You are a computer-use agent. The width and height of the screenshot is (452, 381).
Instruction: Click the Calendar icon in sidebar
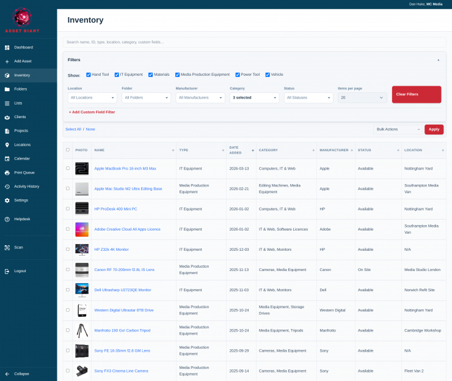coord(7,158)
